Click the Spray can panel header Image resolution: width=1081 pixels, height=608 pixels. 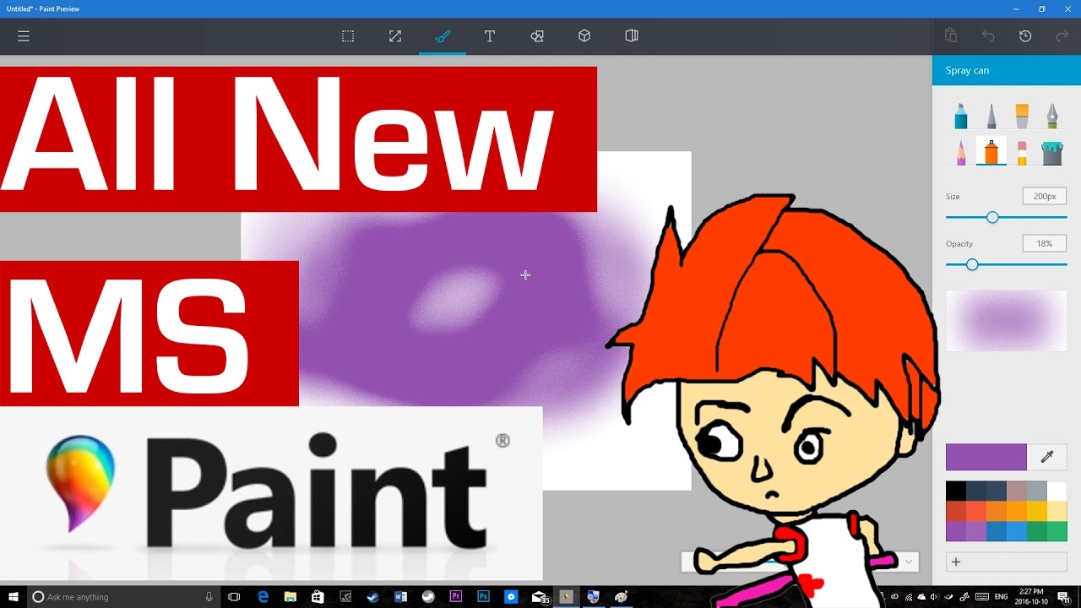coord(1007,70)
